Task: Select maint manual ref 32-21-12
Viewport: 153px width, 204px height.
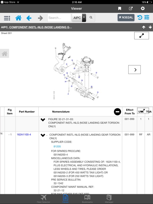Action: [x=59, y=190]
